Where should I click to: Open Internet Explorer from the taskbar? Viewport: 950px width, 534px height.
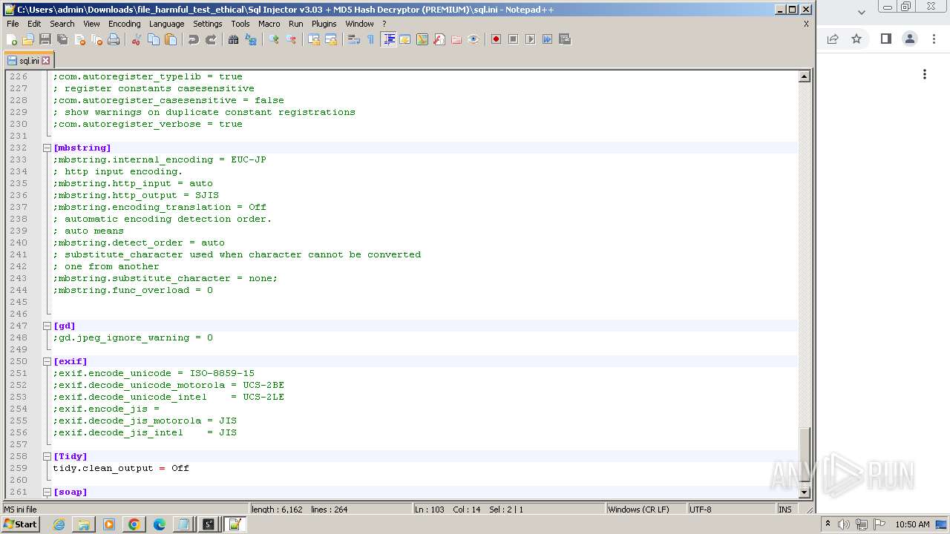coord(59,524)
